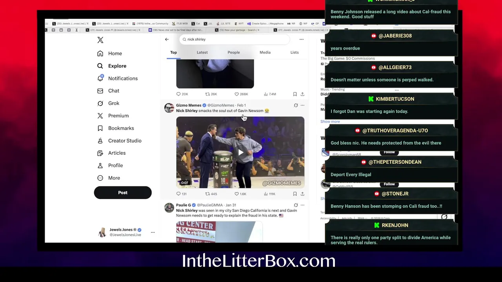The image size is (502, 282).
Task: Open account menu dots beside Jewels Jones
Action: (153, 232)
